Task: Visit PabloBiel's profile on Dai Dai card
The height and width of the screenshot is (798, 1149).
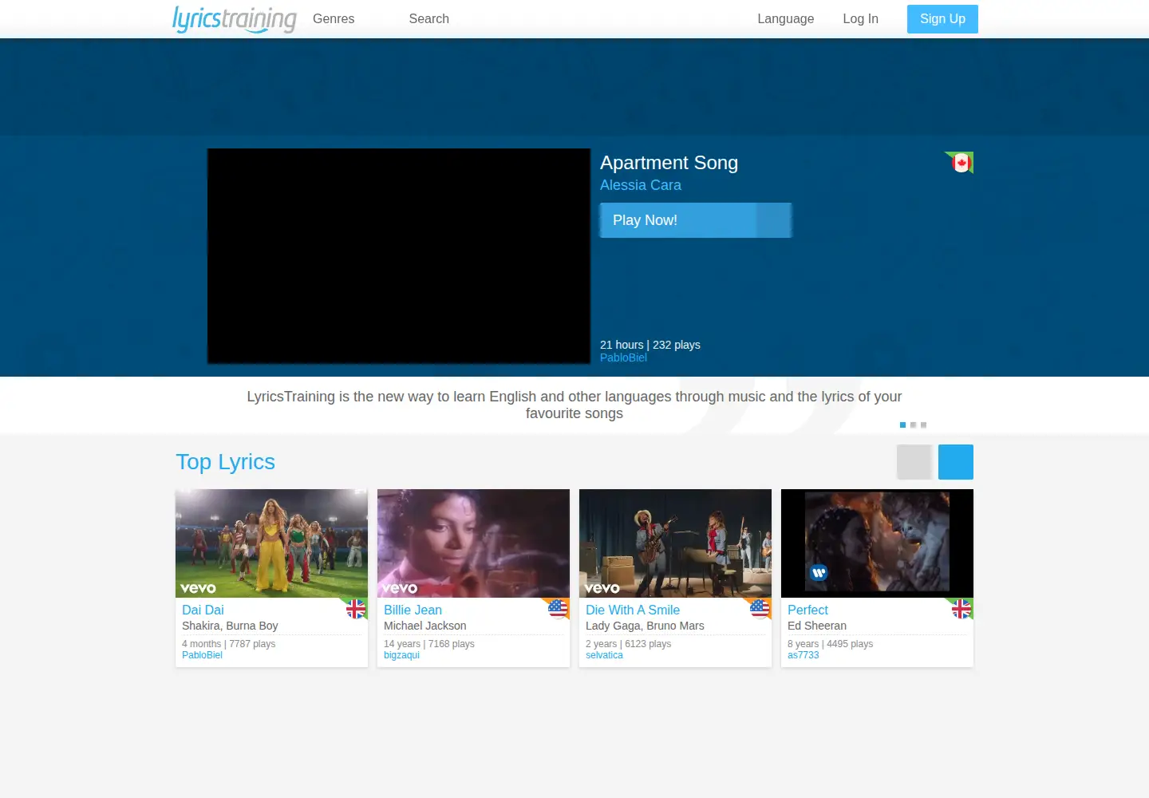Action: pos(202,655)
